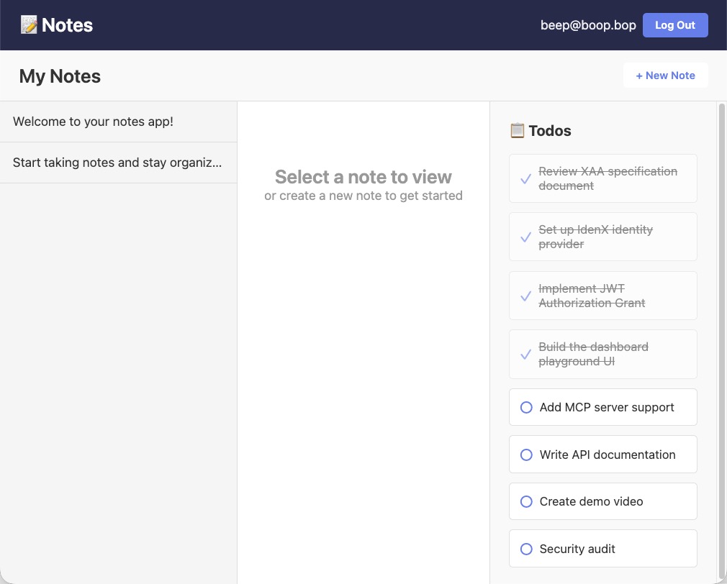Click the 'Todos' panel title
The height and width of the screenshot is (584, 727).
[549, 130]
